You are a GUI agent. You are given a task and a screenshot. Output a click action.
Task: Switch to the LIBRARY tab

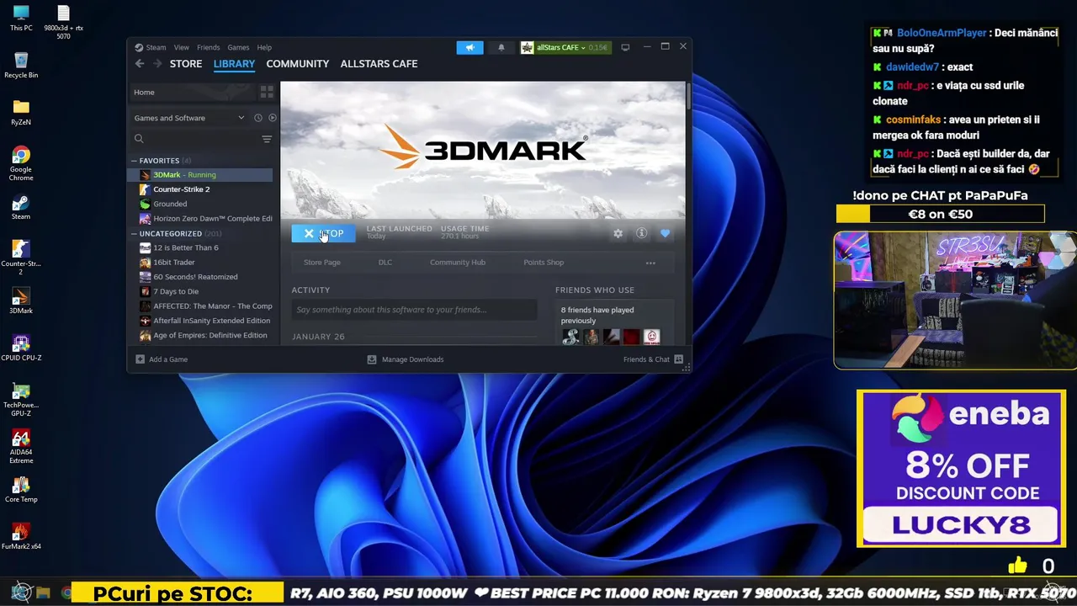(234, 64)
